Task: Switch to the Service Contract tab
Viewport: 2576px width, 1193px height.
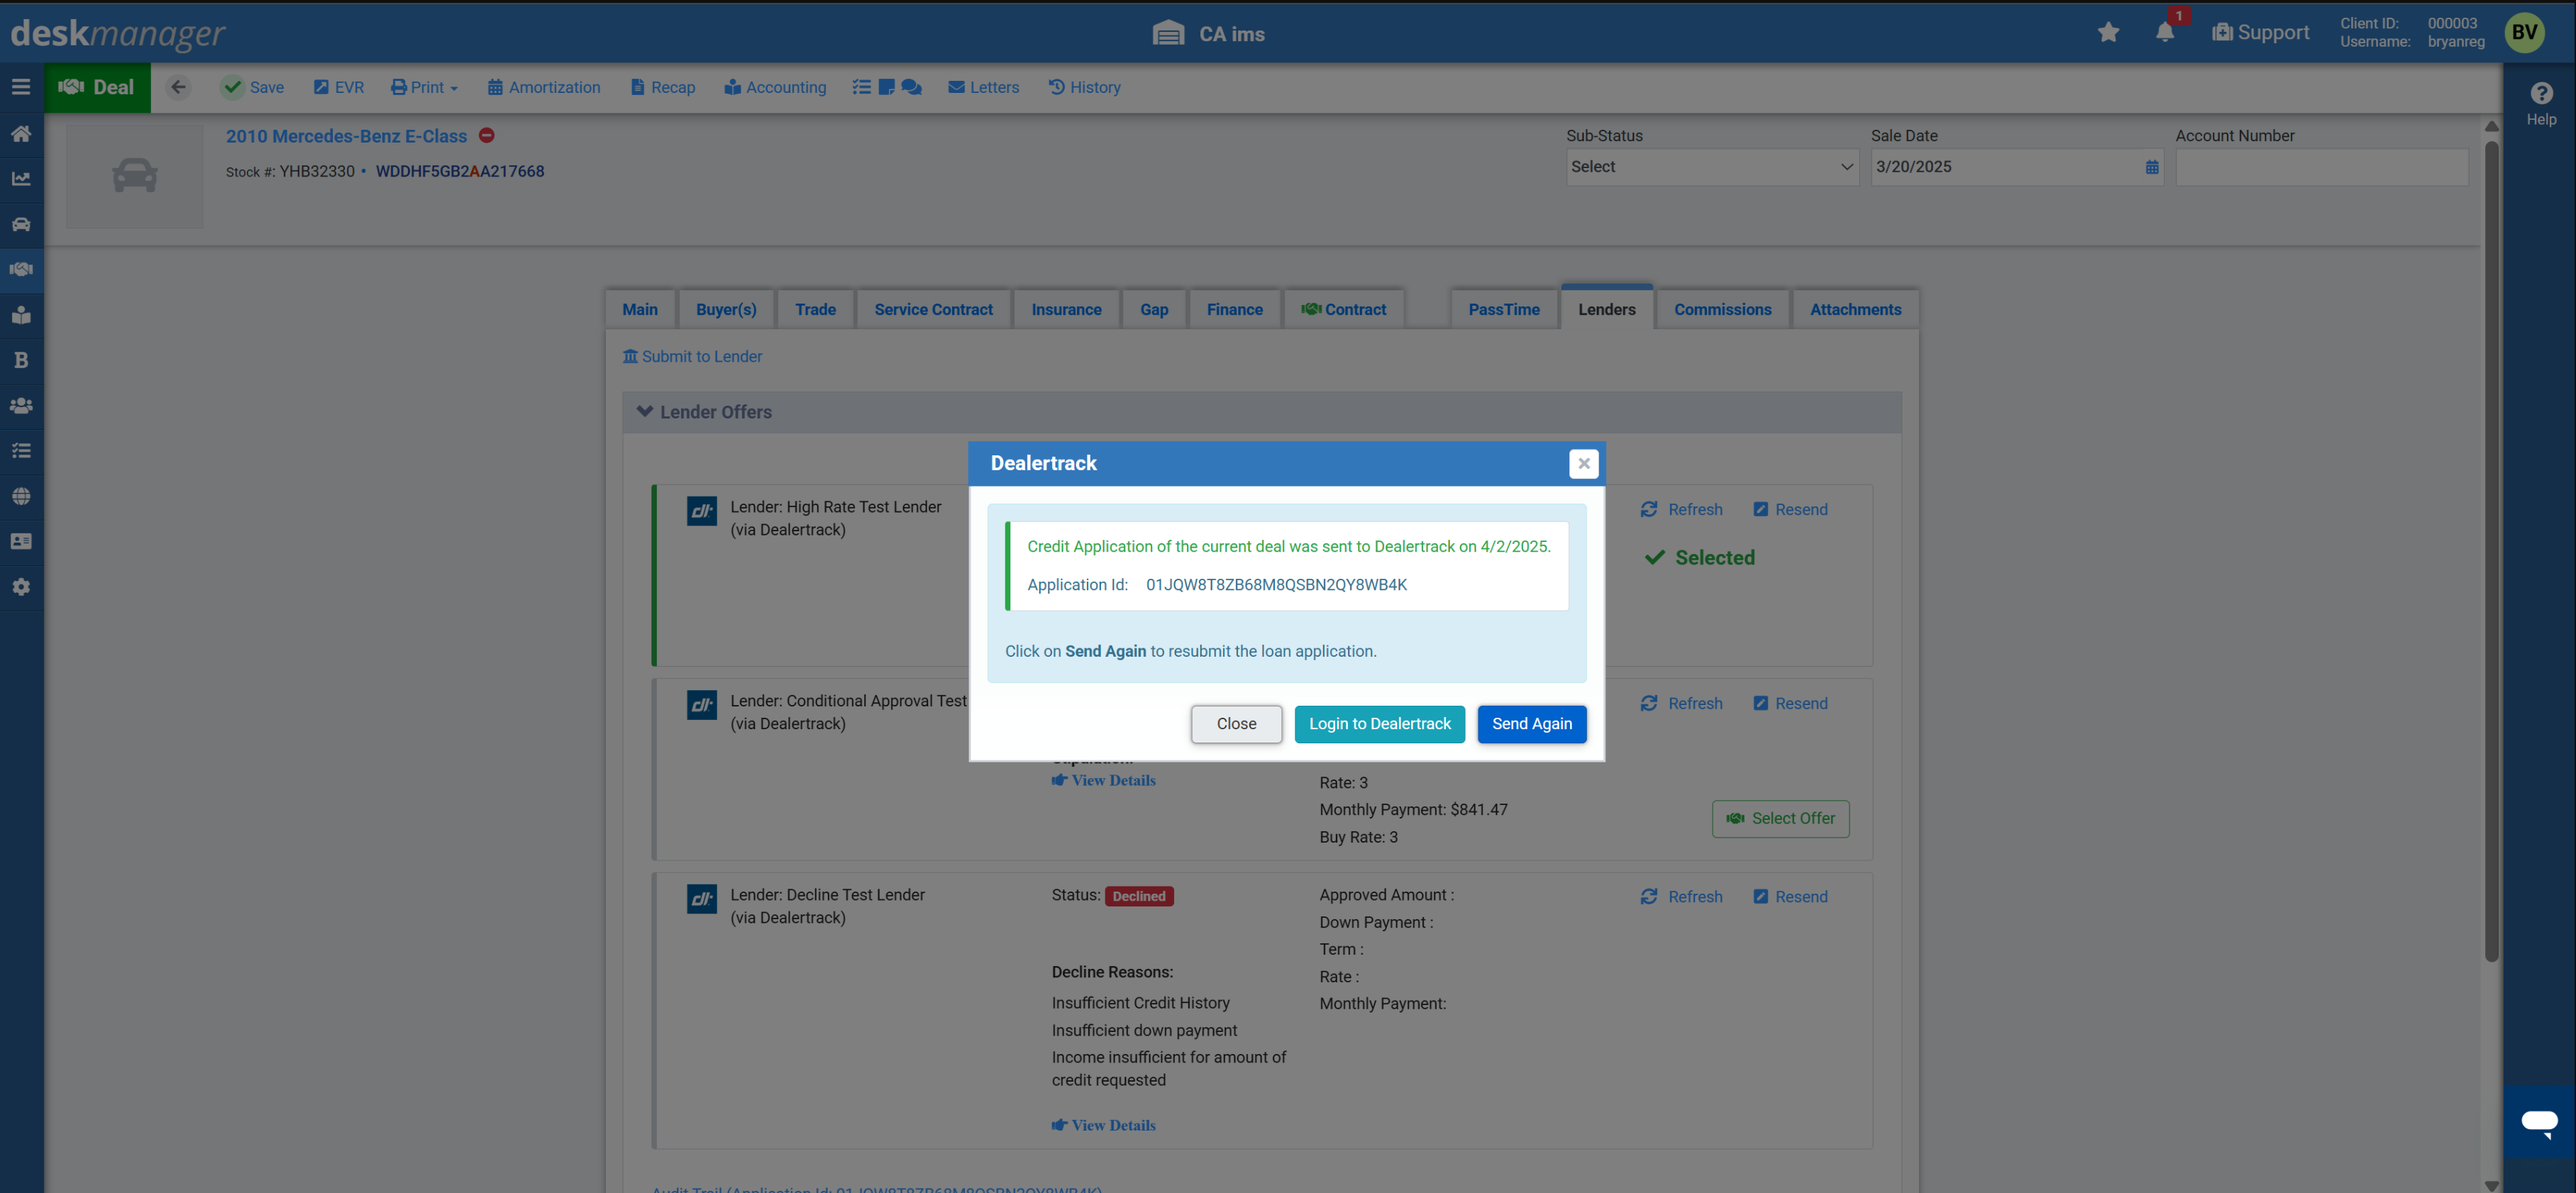Action: (x=933, y=309)
